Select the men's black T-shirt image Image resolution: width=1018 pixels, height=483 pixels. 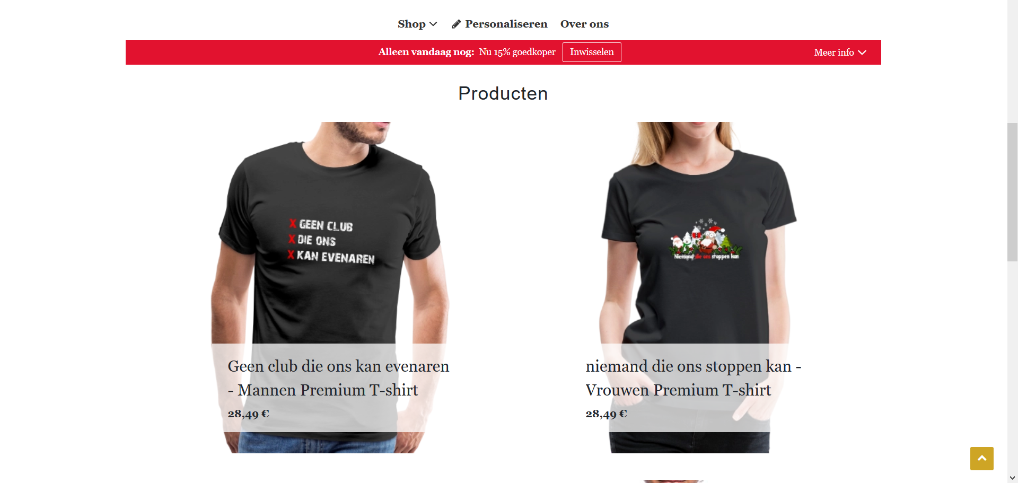point(330,232)
